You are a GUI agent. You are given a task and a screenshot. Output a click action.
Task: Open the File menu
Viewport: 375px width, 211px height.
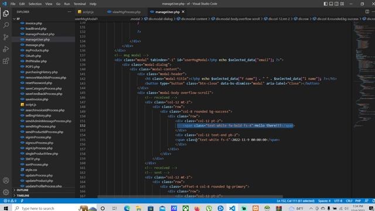[13, 4]
